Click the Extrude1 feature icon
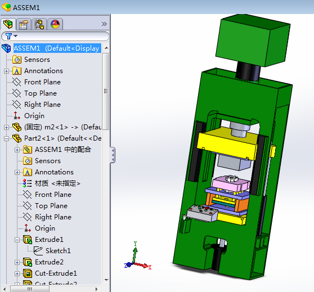The height and width of the screenshot is (292, 314). tap(28, 240)
